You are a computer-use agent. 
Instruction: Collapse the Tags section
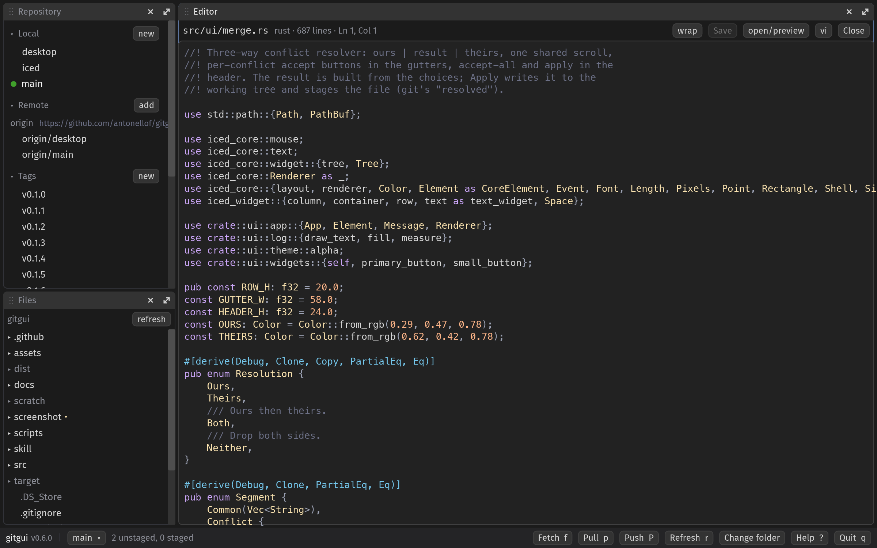(x=12, y=176)
